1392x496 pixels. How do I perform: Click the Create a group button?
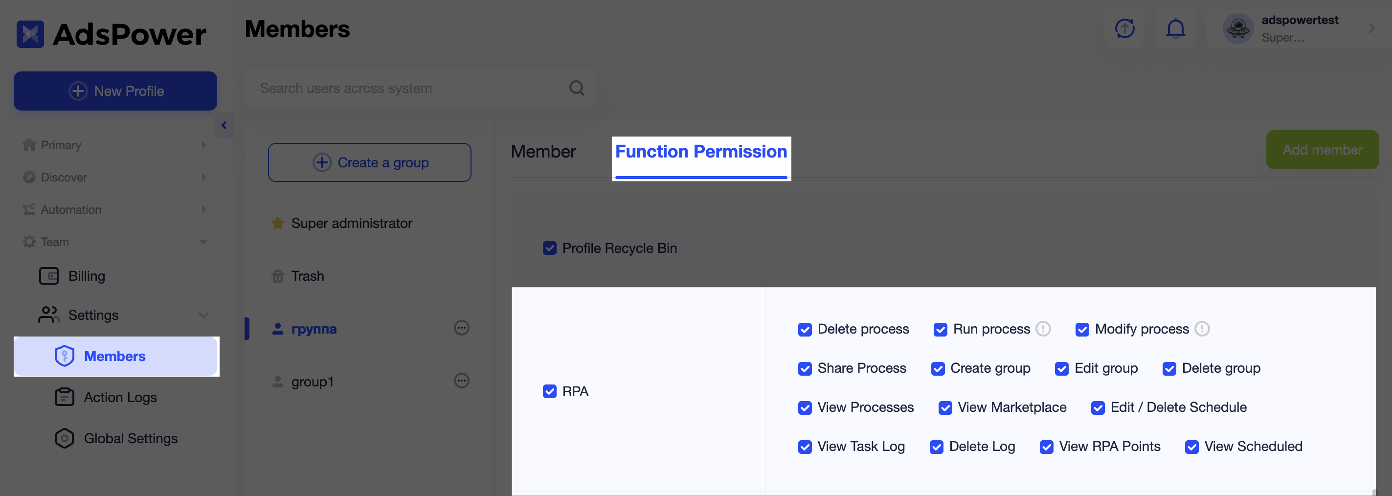tap(370, 162)
